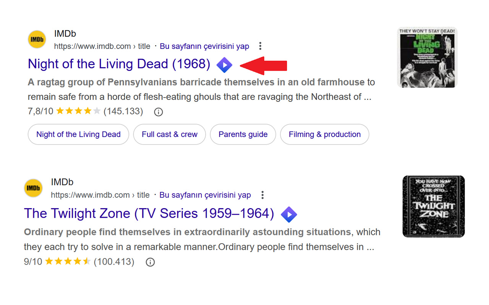The image size is (489, 305).
Task: Click the imdb.com URL above The Twilight Zone
Action: point(100,195)
